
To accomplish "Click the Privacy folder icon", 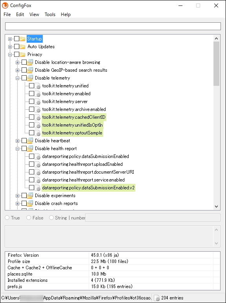I will click(22, 54).
